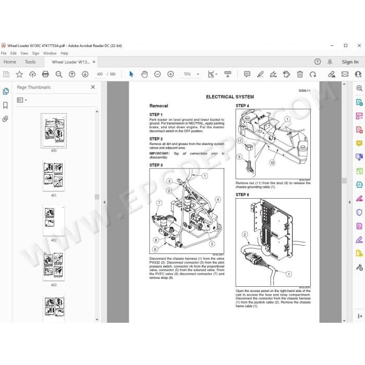Expand the right pane bottom arrow

click(360, 316)
